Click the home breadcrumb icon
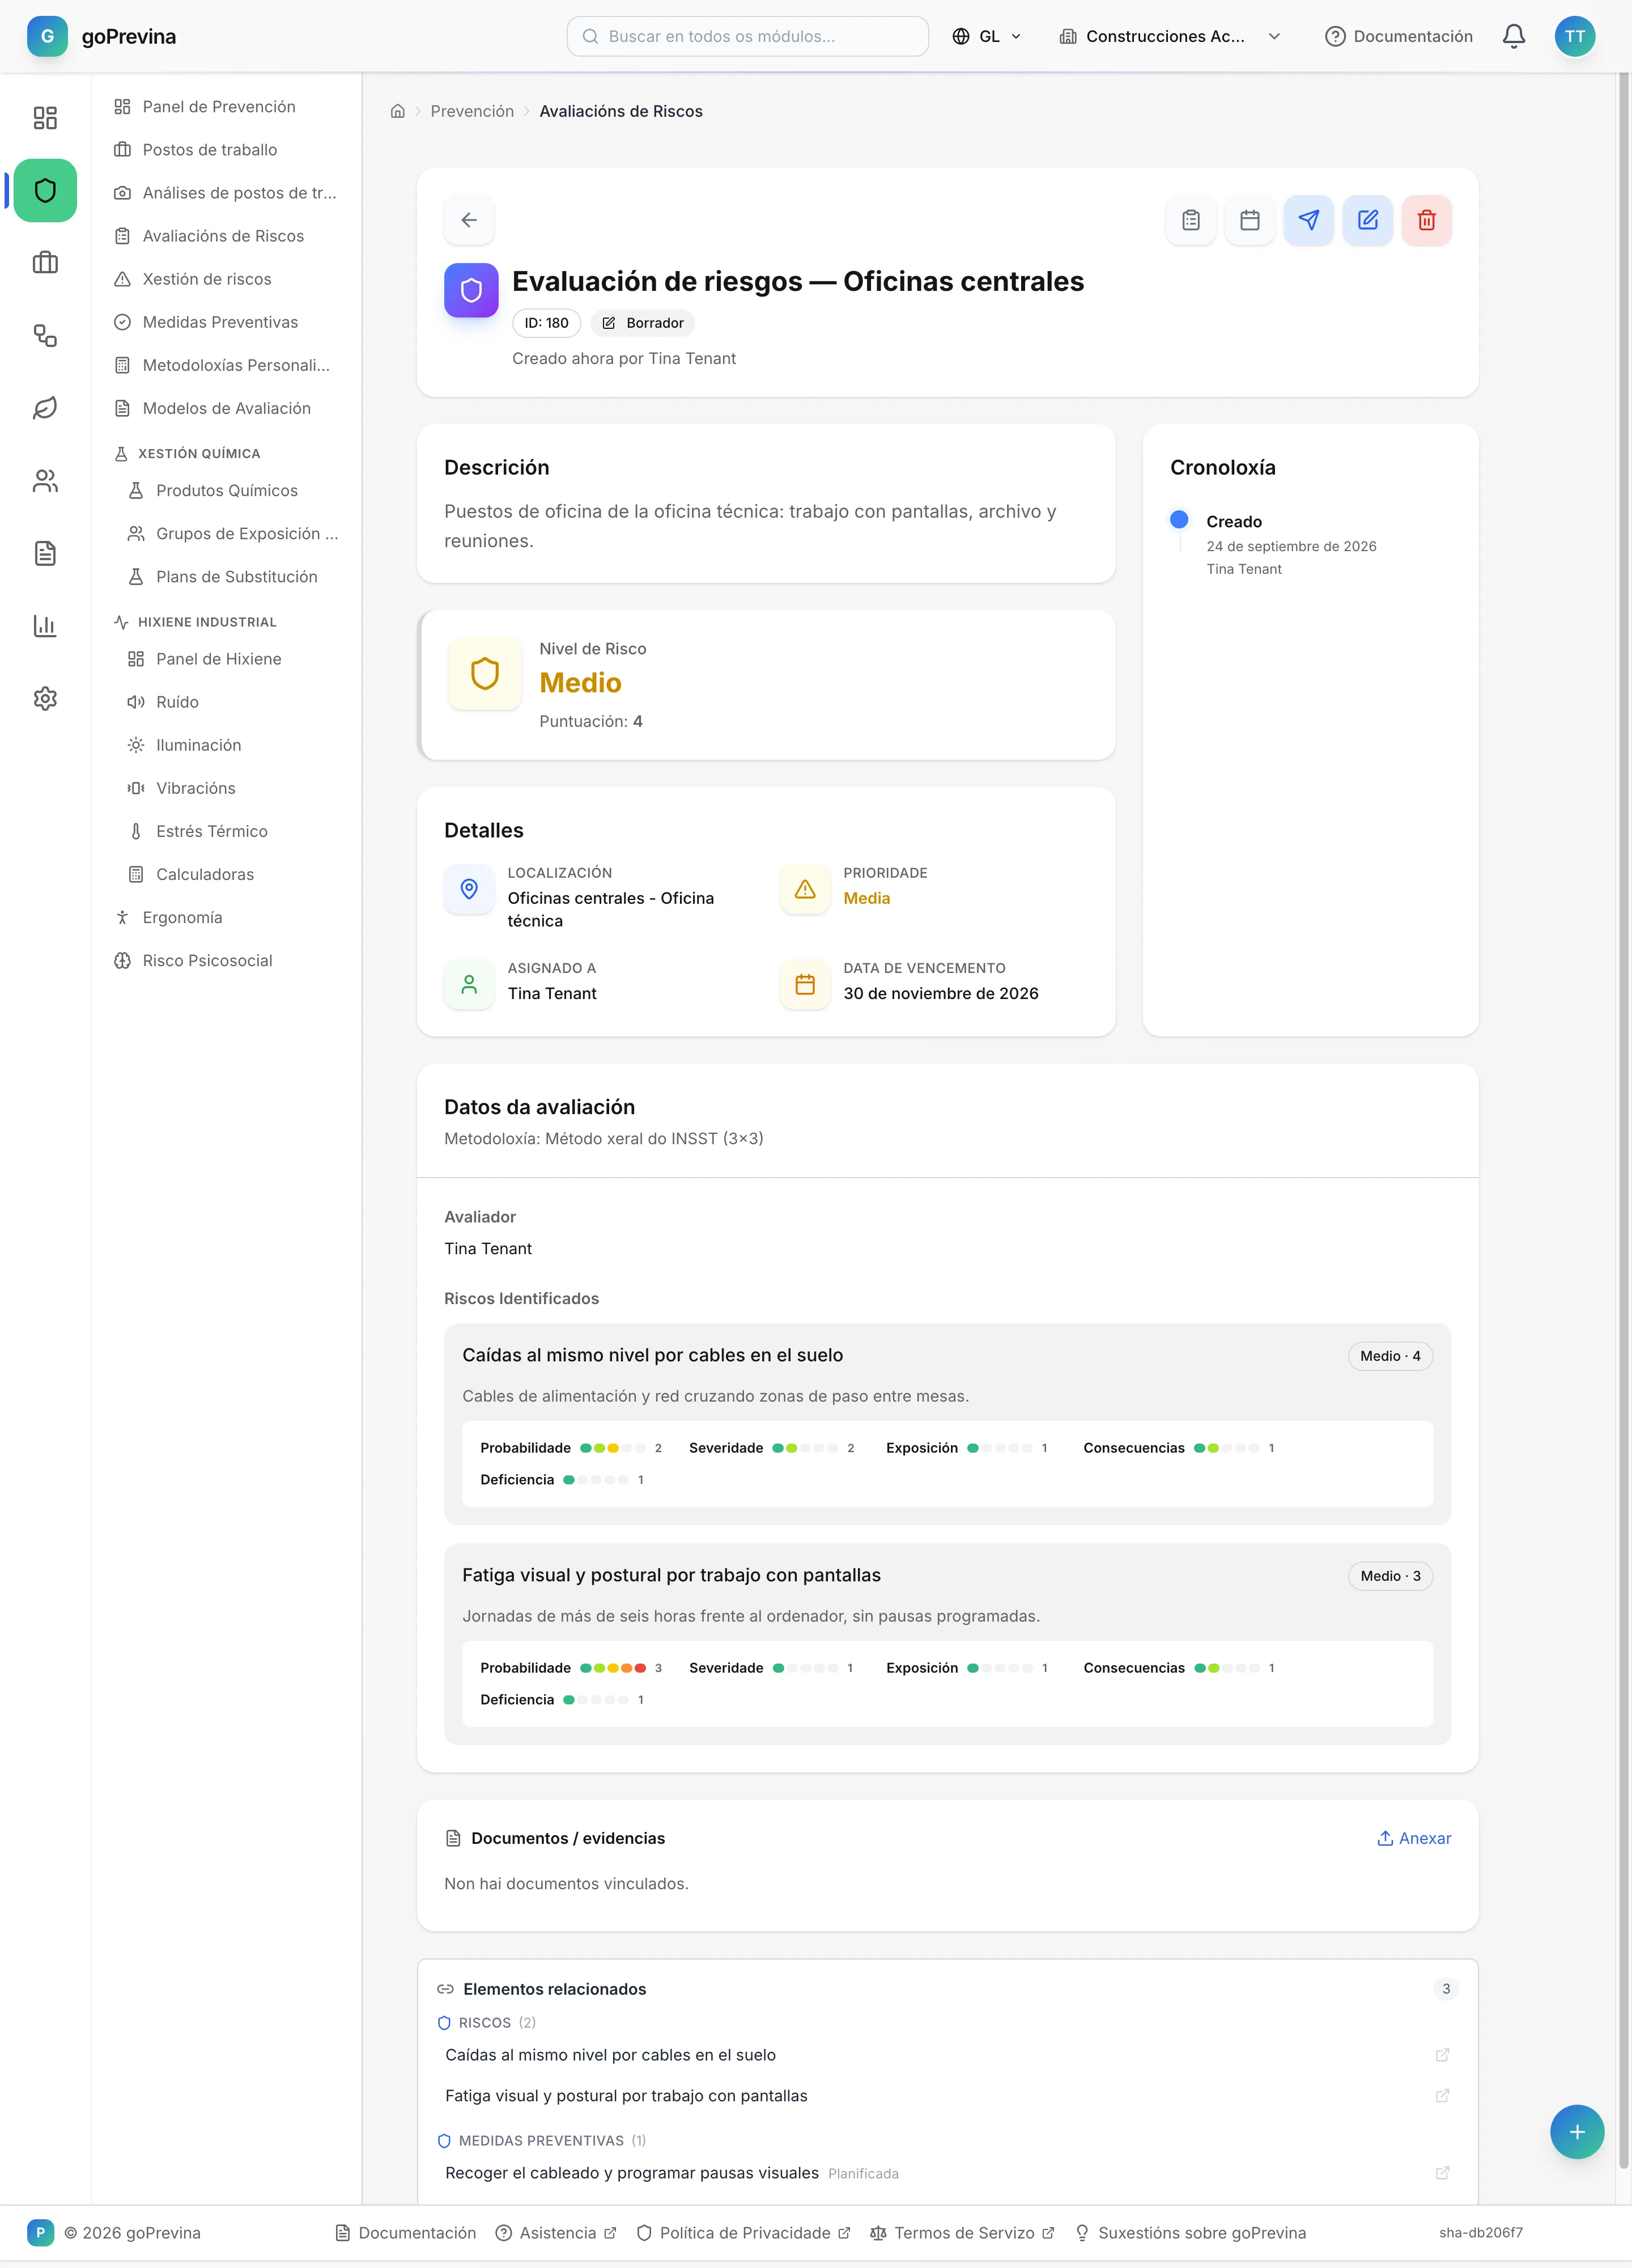 click(398, 111)
